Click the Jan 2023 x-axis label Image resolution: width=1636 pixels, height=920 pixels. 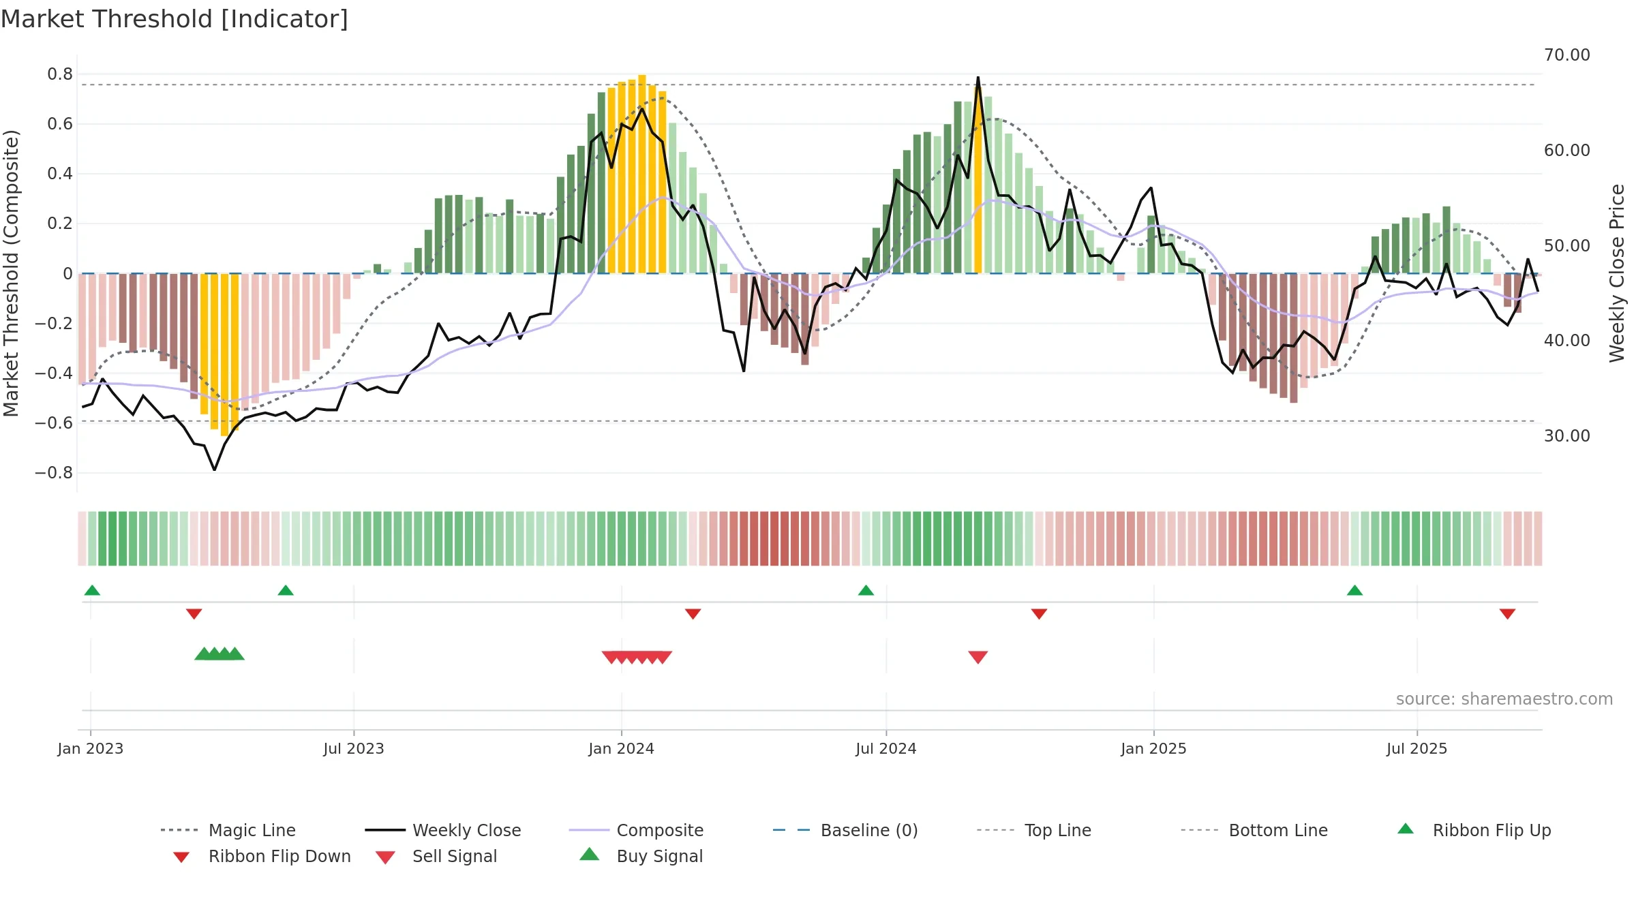click(x=91, y=749)
